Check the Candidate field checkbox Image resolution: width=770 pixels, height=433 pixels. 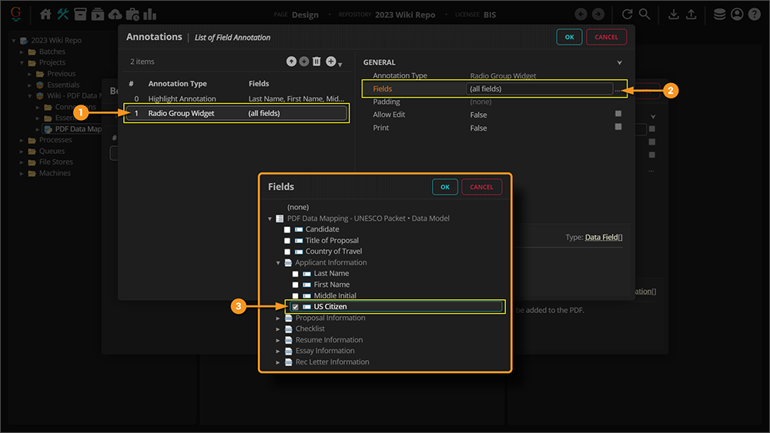coord(287,229)
